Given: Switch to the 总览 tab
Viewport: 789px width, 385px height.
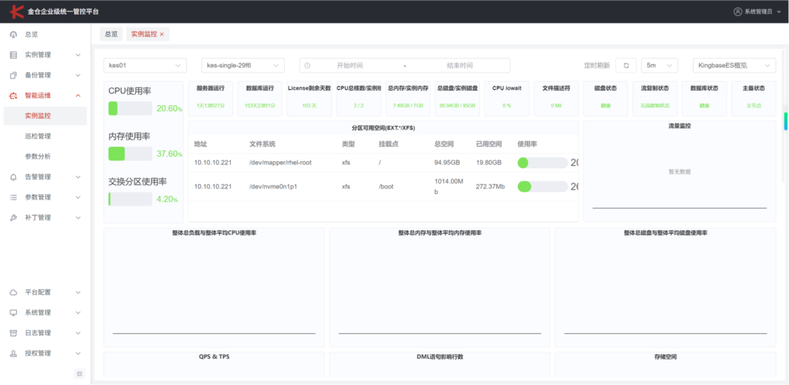Looking at the screenshot, I should click(111, 34).
